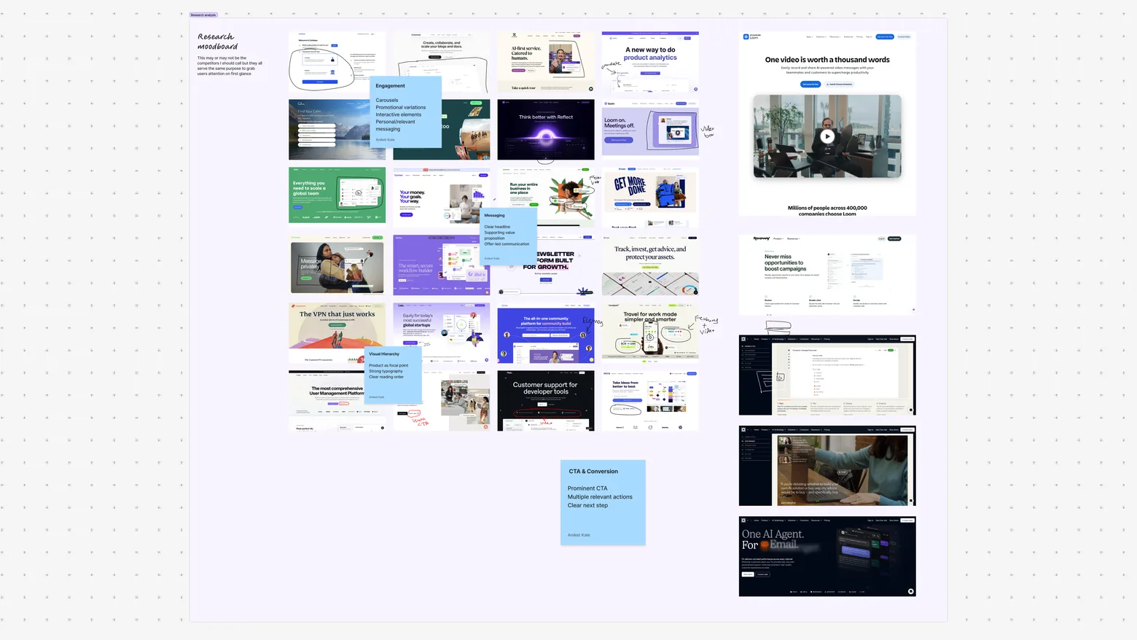Screen dimensions: 1137x640
Task: Select the "Never miss opportunities" screenshot
Action: click(827, 275)
